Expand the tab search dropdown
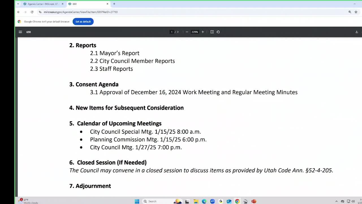The image size is (362, 204). 18,4
